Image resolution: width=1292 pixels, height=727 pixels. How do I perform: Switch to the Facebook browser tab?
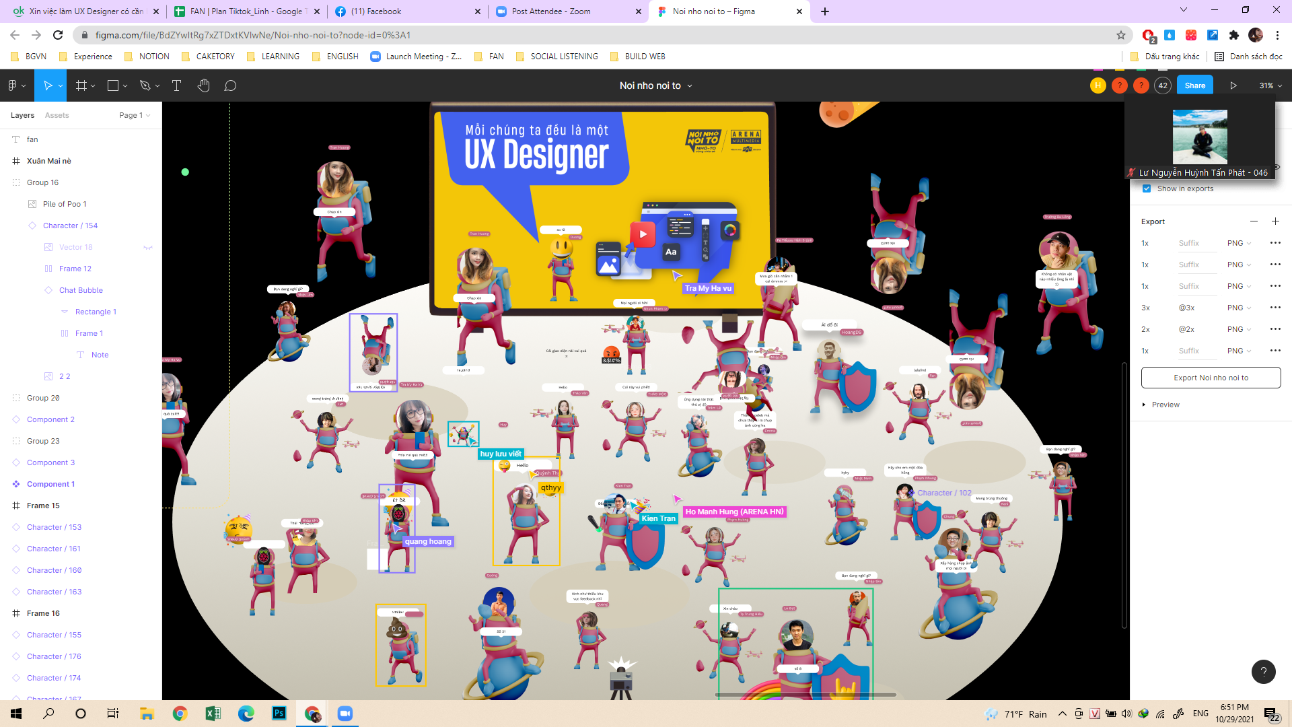pyautogui.click(x=407, y=11)
